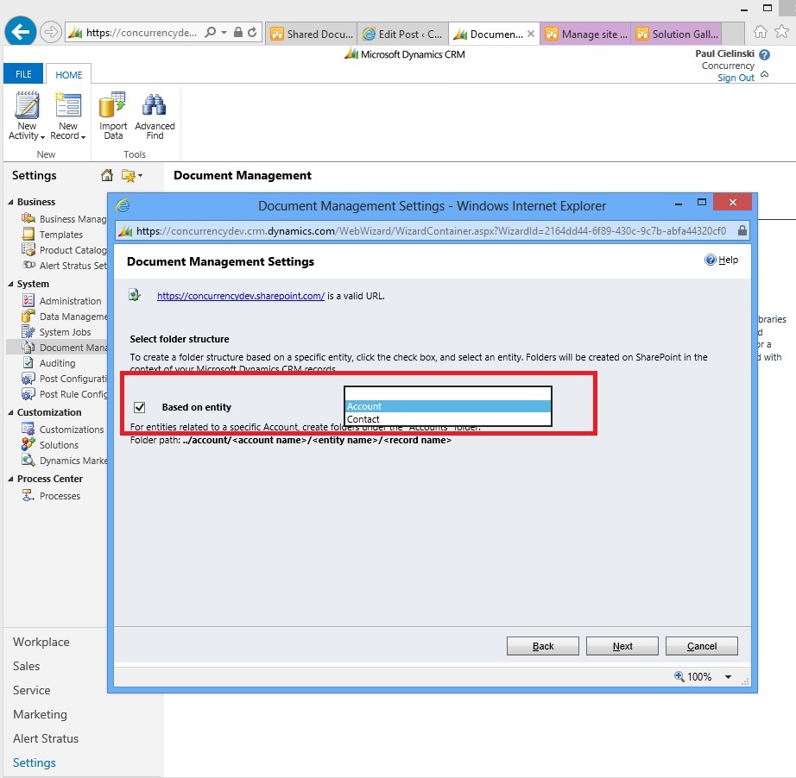Click the address bar security lock icon
796x778 pixels.
click(237, 33)
